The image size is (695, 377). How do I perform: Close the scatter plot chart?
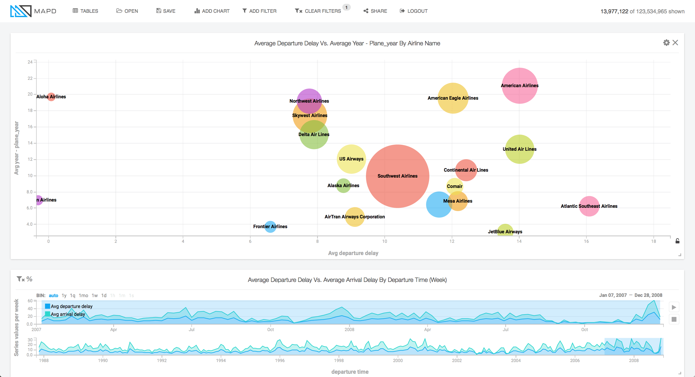(675, 43)
